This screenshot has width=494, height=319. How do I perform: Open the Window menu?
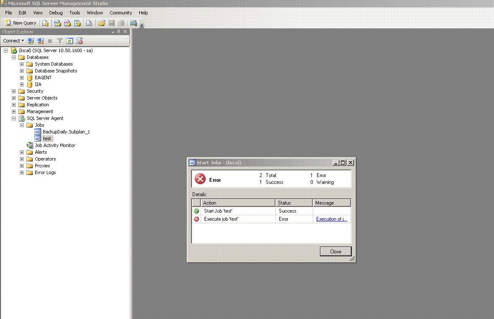(x=95, y=13)
